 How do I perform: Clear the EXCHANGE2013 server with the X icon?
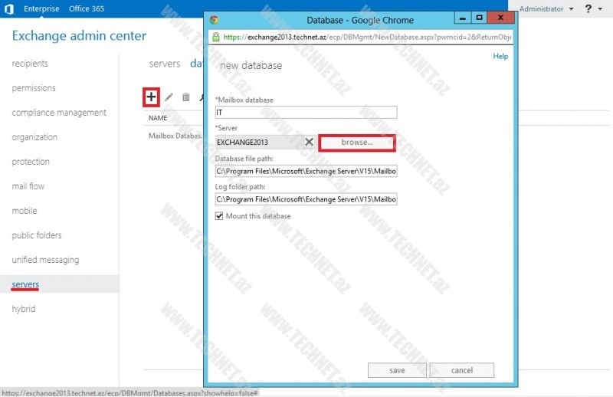coord(309,142)
